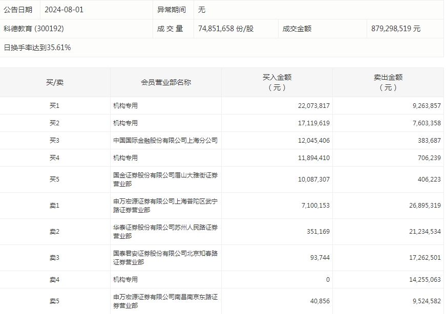The image size is (446, 314).
Task: Click the 买入金额（元） column header
Action: pos(277,82)
